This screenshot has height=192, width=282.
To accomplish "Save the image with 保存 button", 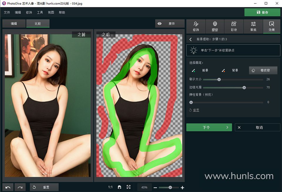I will (262, 12).
